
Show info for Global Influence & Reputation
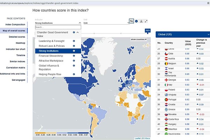[74, 66]
